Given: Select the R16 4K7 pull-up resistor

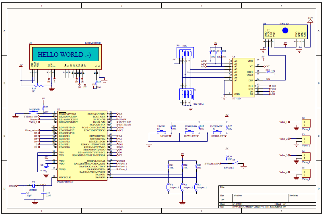Looking at the screenshot, I should 43,108.
